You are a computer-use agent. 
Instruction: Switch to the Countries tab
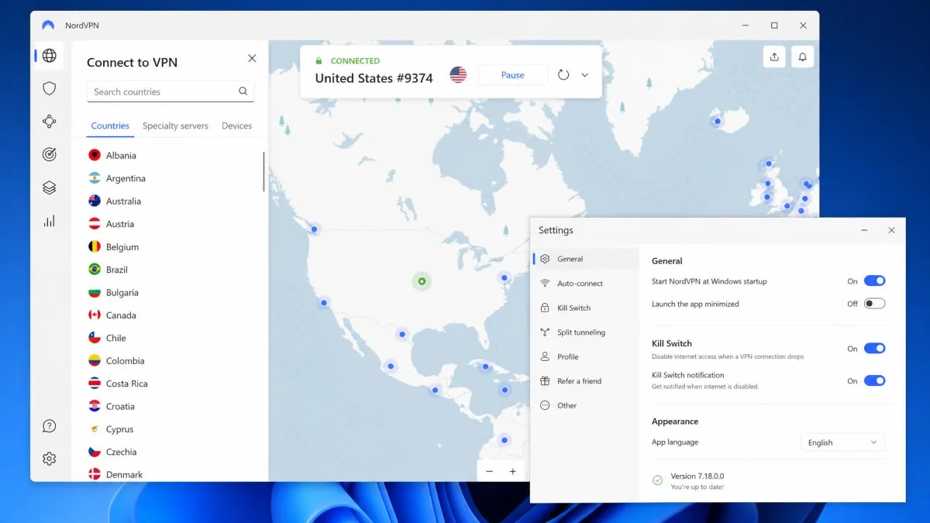110,126
